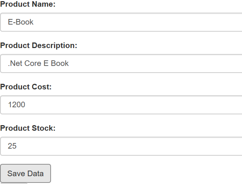Click the Product Description label
The height and width of the screenshot is (184, 242).
coord(39,45)
